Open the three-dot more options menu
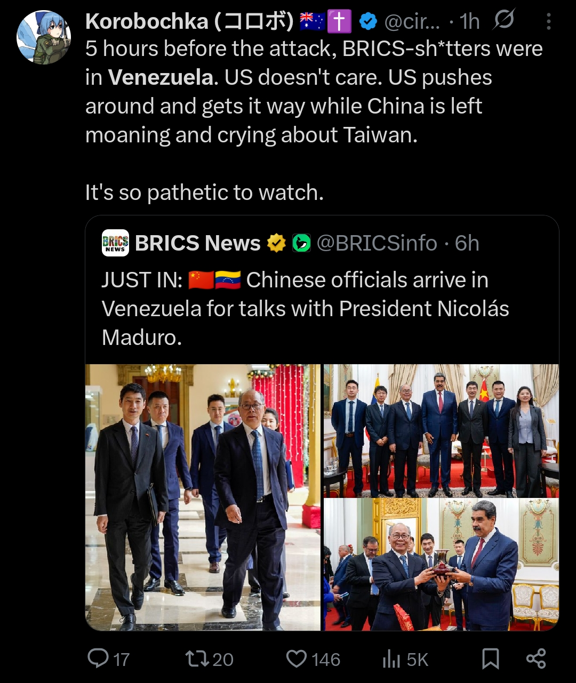Image resolution: width=576 pixels, height=683 pixels. [x=549, y=21]
